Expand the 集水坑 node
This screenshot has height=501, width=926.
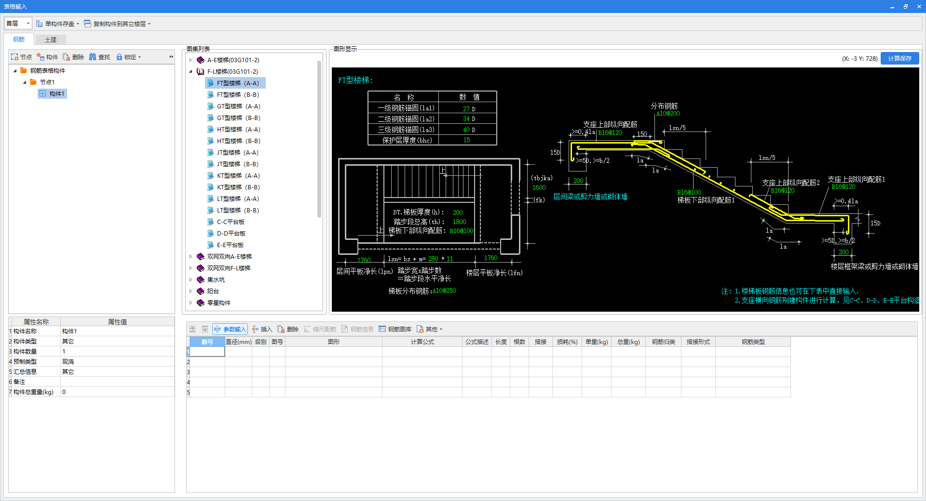point(191,280)
